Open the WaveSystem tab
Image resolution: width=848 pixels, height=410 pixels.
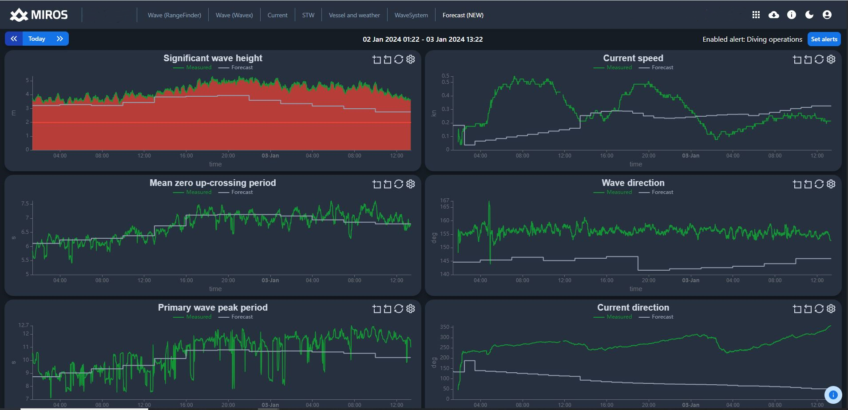pos(411,15)
